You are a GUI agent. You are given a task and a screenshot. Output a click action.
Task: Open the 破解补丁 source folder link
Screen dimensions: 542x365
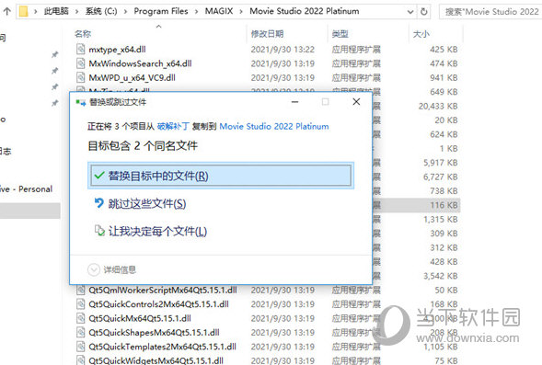pyautogui.click(x=173, y=126)
